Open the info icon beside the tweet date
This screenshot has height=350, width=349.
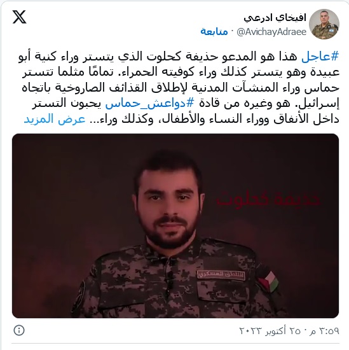tap(19, 330)
